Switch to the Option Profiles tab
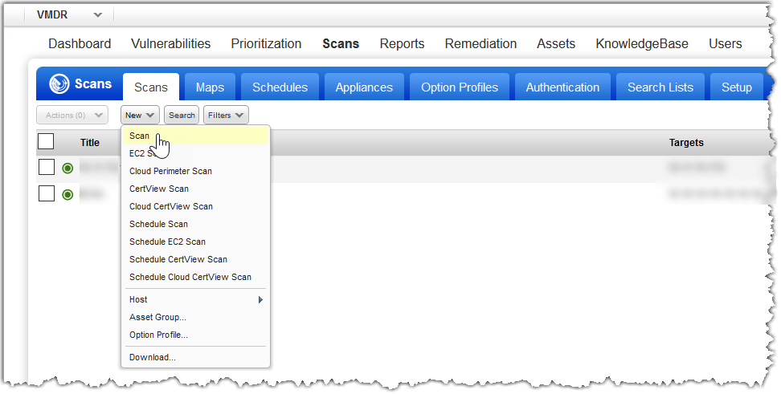 [460, 87]
